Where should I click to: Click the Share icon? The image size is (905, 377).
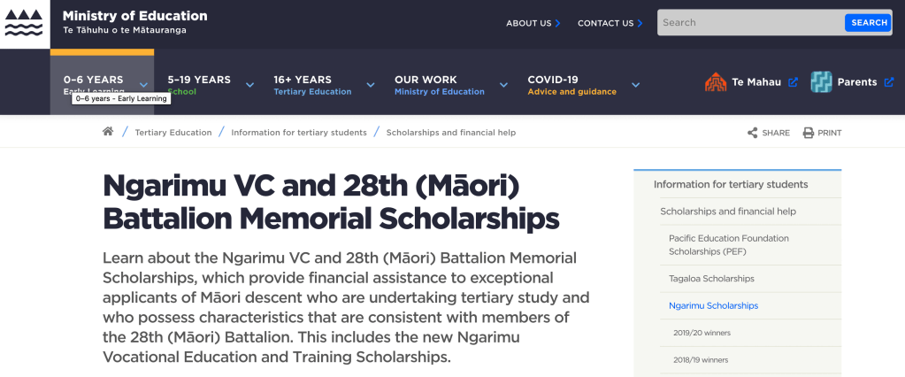click(x=753, y=133)
